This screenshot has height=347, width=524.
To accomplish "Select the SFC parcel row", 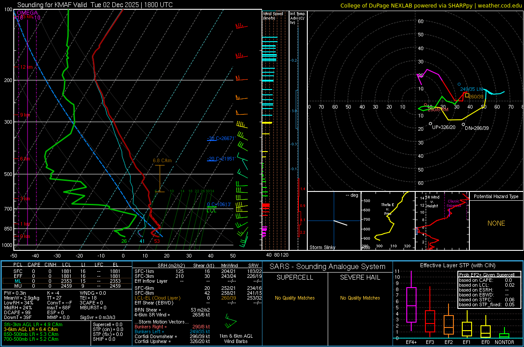I will pyautogui.click(x=67, y=271).
